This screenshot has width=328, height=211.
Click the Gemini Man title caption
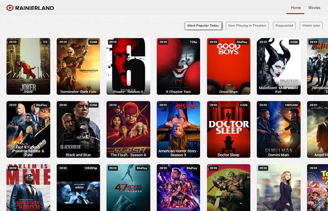click(x=278, y=155)
